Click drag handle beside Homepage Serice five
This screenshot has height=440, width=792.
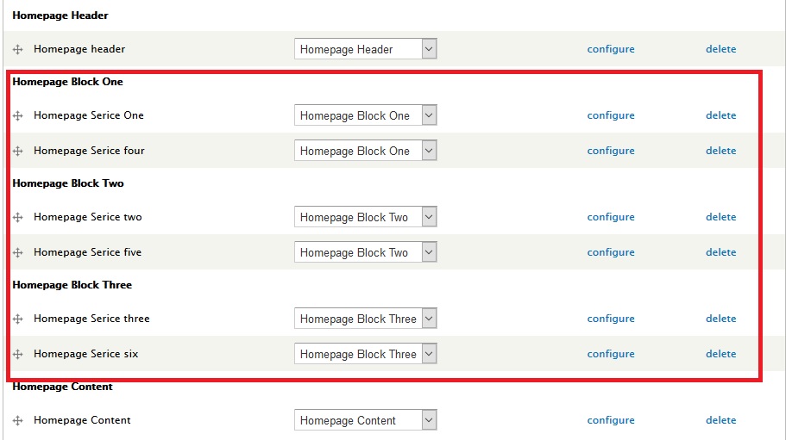click(18, 253)
